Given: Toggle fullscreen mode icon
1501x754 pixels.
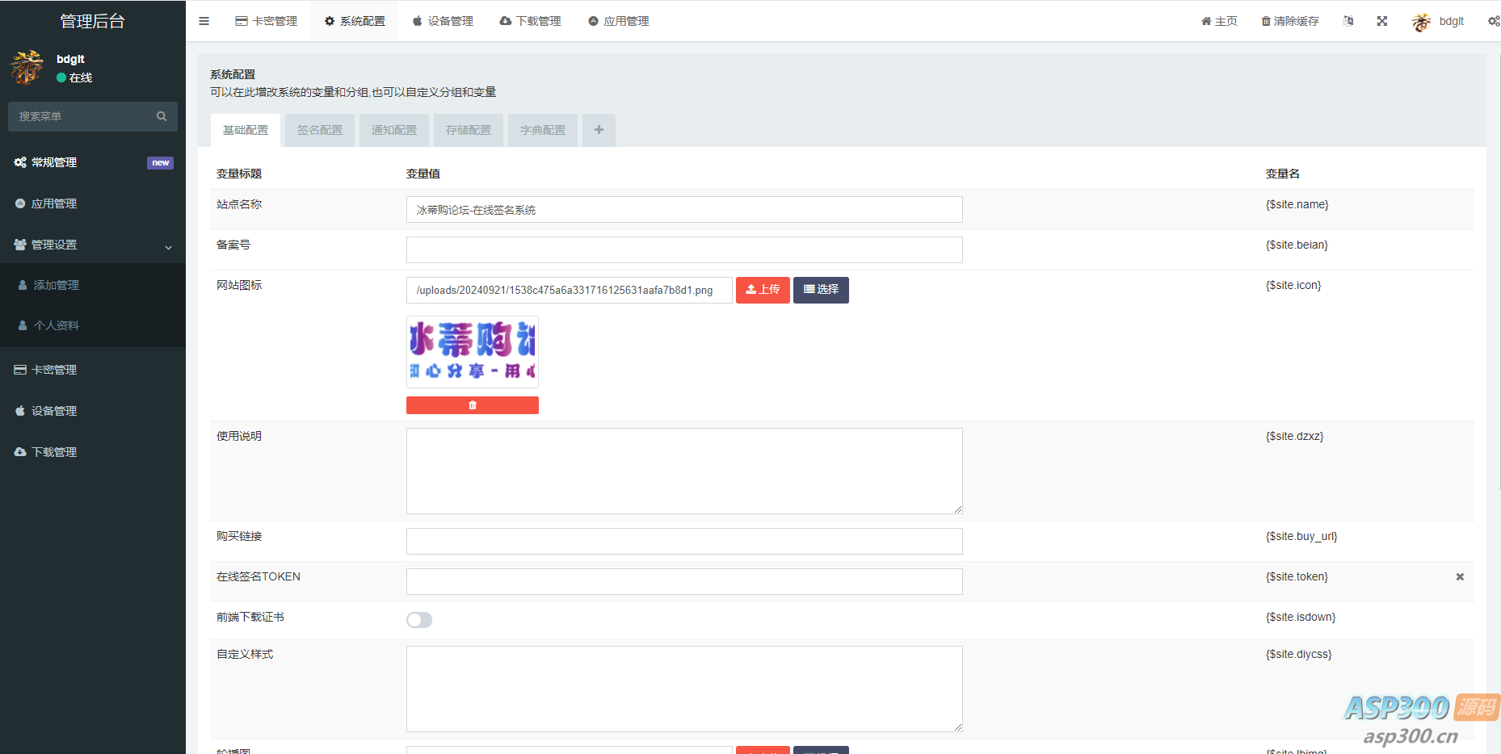Looking at the screenshot, I should 1382,21.
